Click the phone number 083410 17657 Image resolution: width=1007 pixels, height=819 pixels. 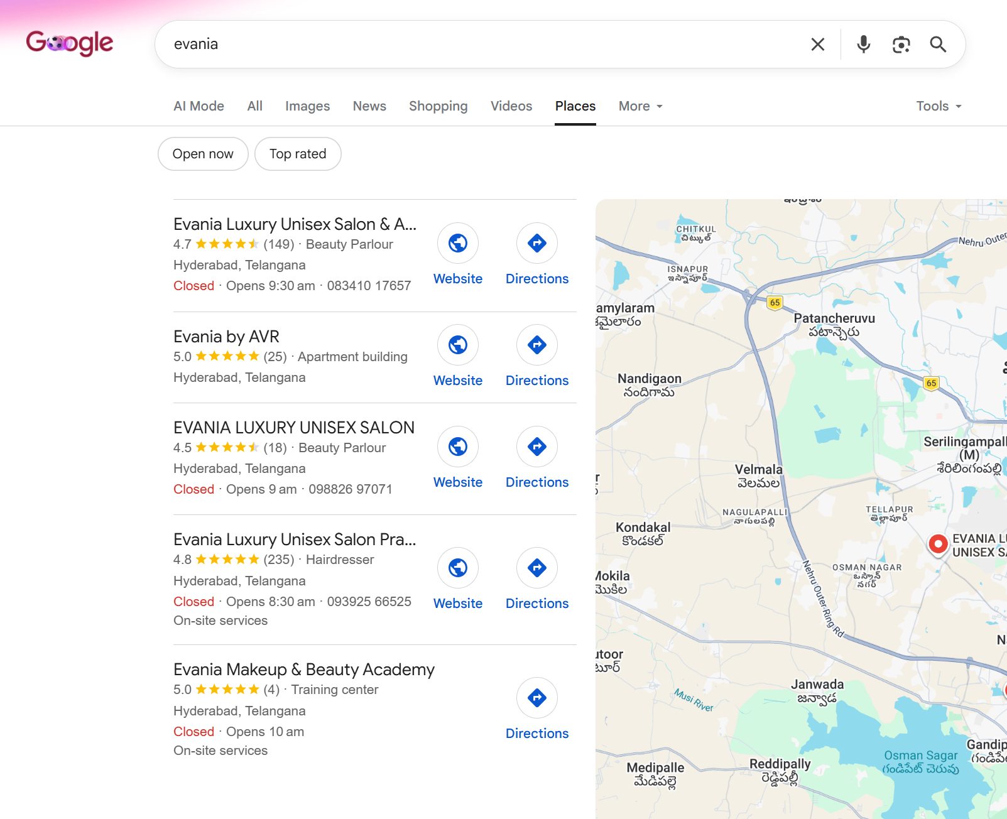[x=369, y=286]
